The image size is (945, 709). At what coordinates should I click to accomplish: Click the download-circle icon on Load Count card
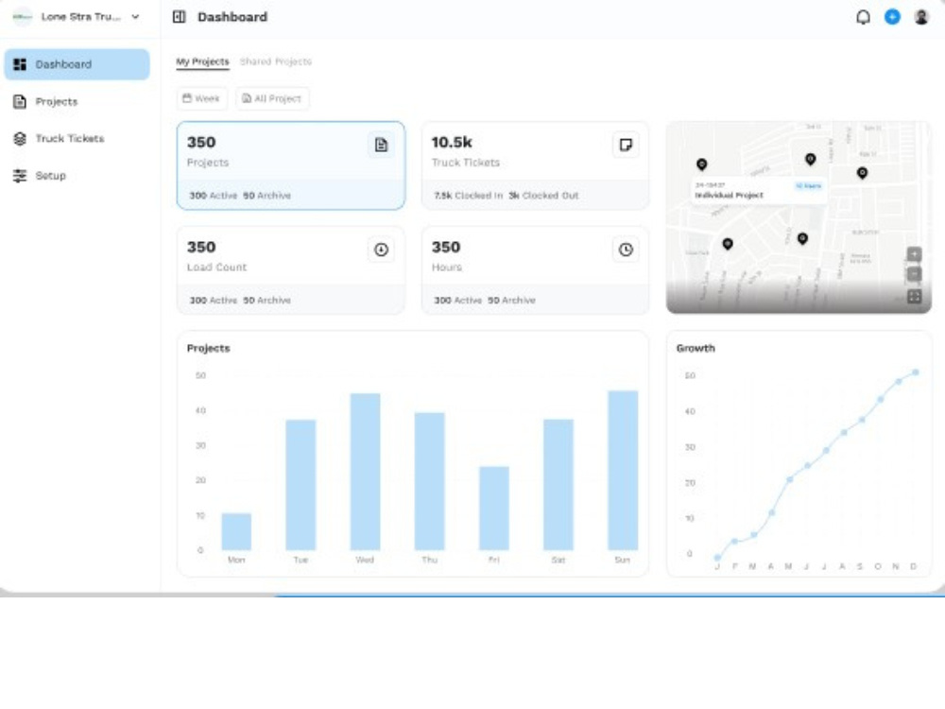[x=381, y=250]
